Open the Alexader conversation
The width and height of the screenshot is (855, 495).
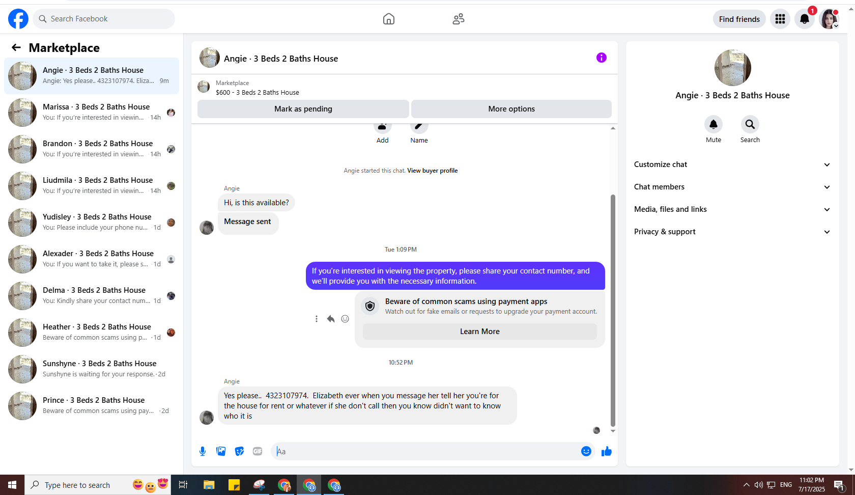point(92,259)
